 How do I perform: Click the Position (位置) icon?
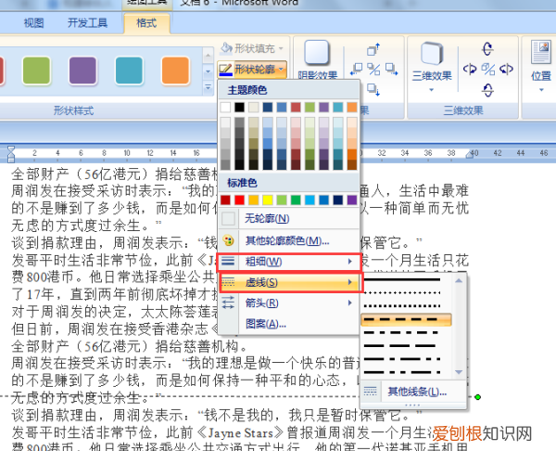(541, 53)
